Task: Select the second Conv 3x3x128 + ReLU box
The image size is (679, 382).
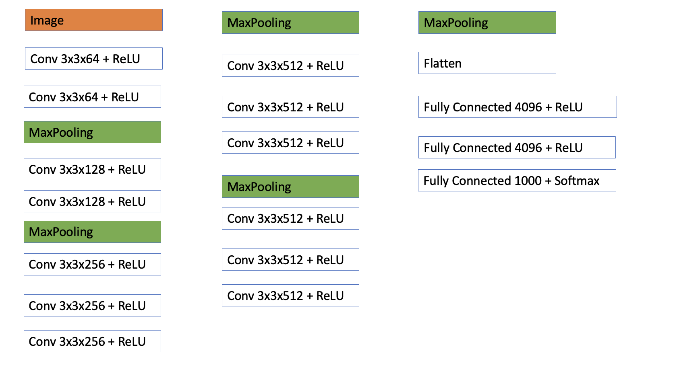Action: [x=92, y=201]
